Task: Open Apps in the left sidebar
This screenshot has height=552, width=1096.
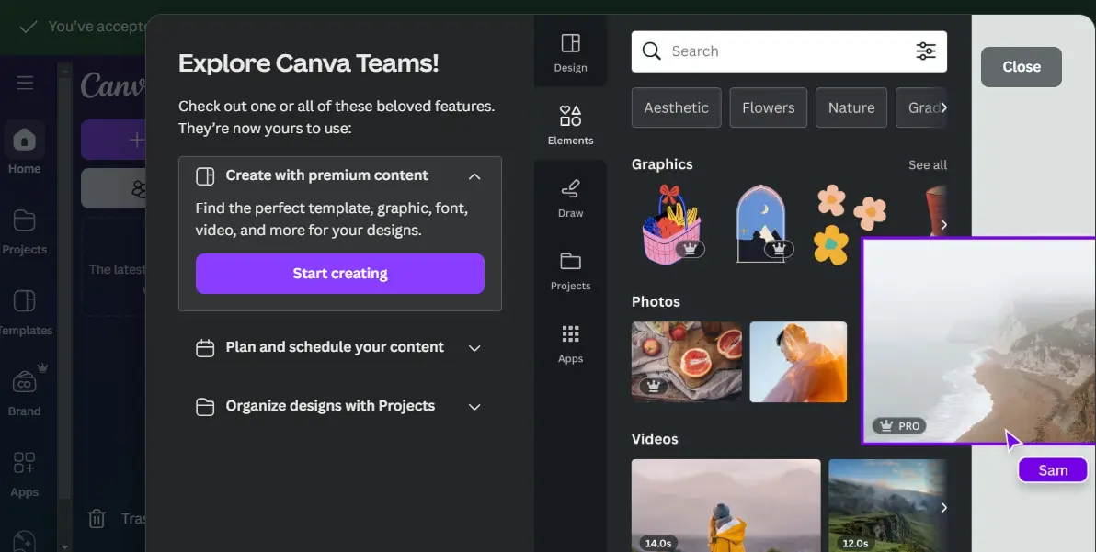Action: 24,474
